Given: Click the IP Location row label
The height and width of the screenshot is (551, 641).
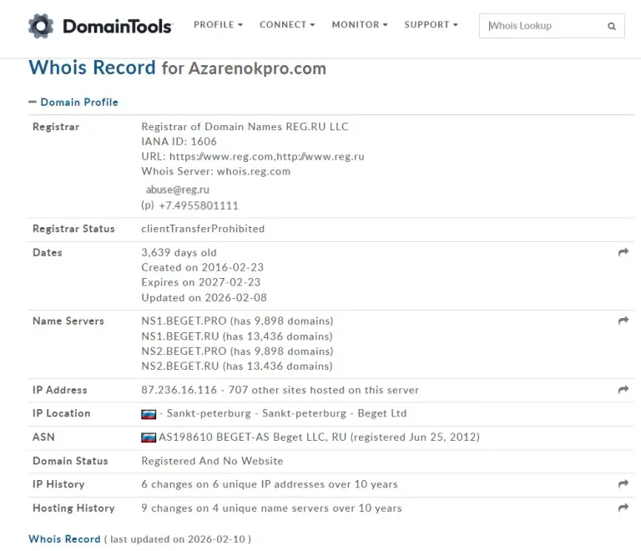Looking at the screenshot, I should pyautogui.click(x=61, y=413).
